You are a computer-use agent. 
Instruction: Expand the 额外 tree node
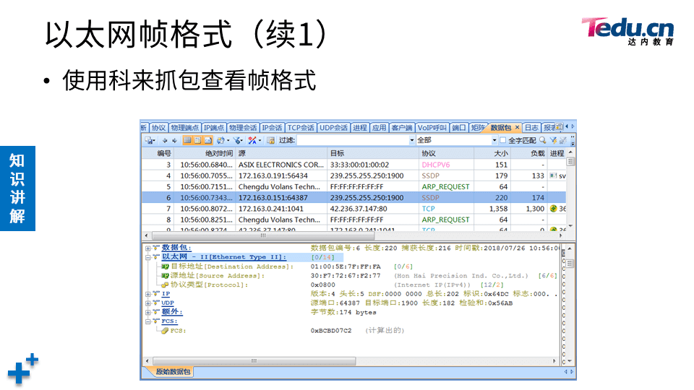[x=147, y=312]
